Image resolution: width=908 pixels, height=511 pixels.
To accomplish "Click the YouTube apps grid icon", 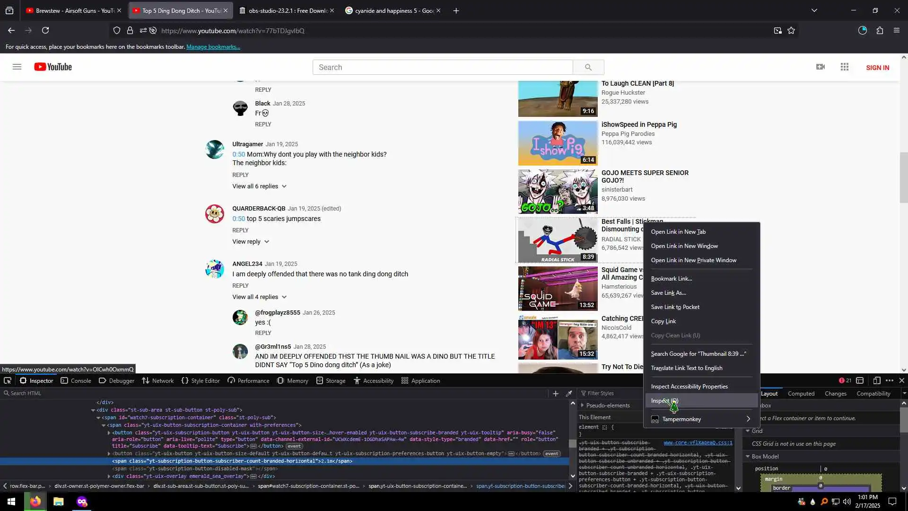I will 845,67.
